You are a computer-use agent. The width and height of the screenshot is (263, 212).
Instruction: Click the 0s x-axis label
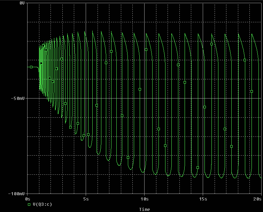pyautogui.click(x=28, y=199)
